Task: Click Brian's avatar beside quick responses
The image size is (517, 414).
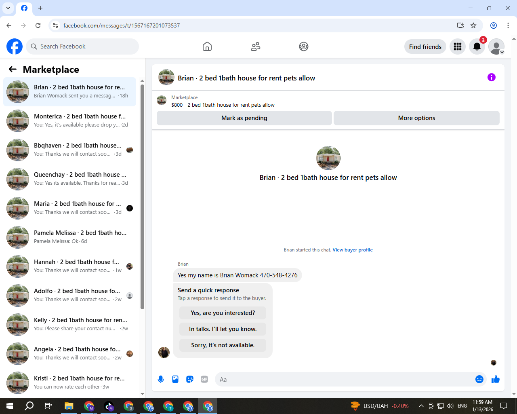Action: (164, 353)
